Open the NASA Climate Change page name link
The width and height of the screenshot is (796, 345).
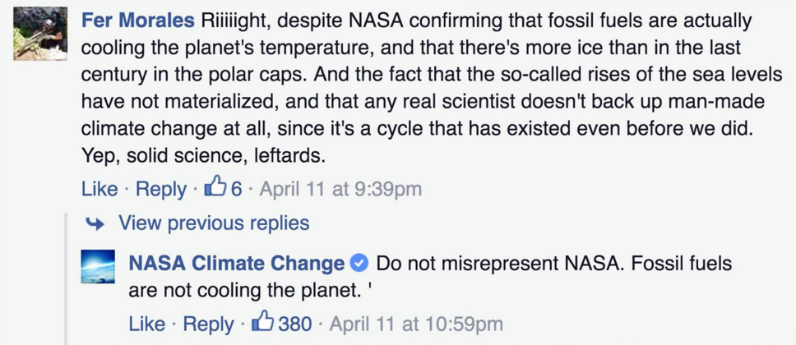pyautogui.click(x=237, y=264)
